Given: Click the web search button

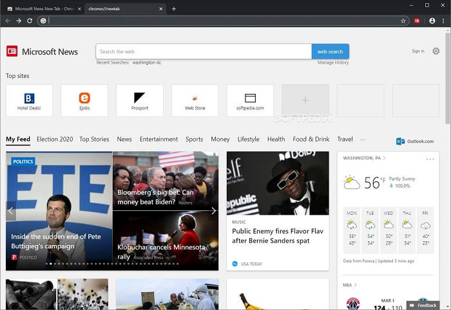Looking at the screenshot, I should (330, 51).
